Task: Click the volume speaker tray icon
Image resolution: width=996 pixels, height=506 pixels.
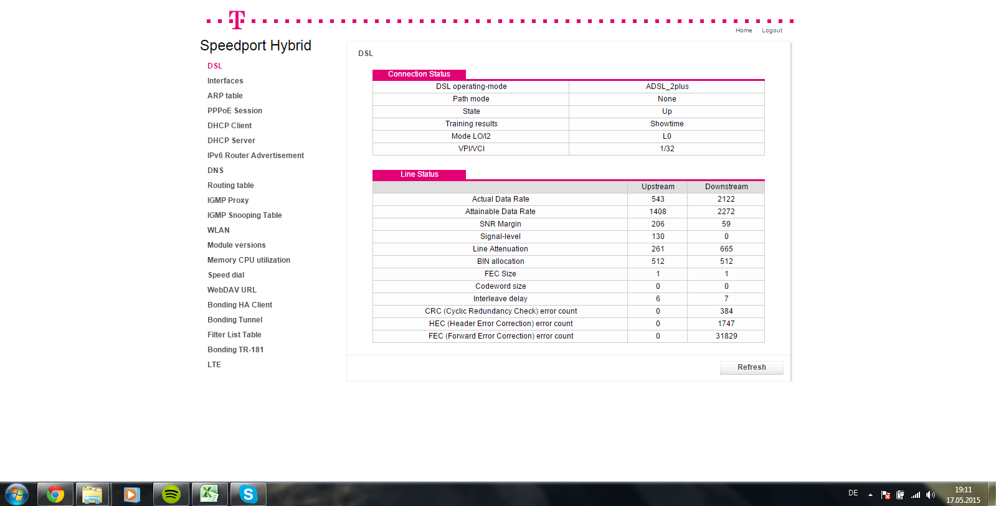Action: (931, 495)
